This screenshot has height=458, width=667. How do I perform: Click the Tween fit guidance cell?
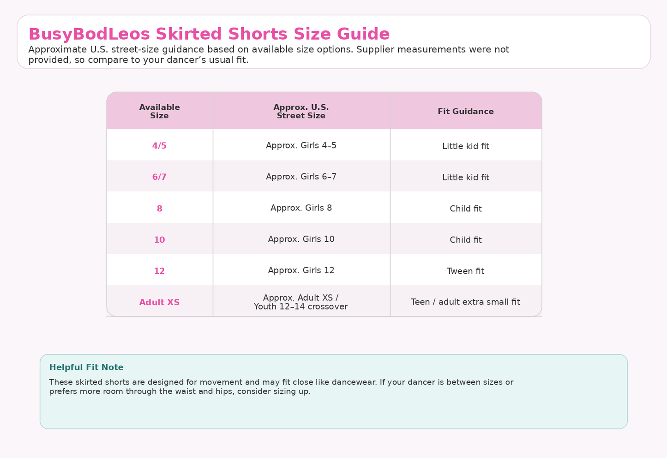point(466,271)
